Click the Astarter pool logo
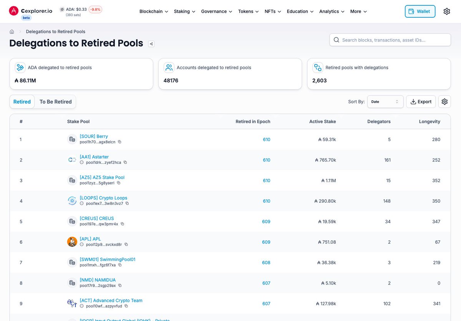Image resolution: width=461 pixels, height=321 pixels. (72, 160)
